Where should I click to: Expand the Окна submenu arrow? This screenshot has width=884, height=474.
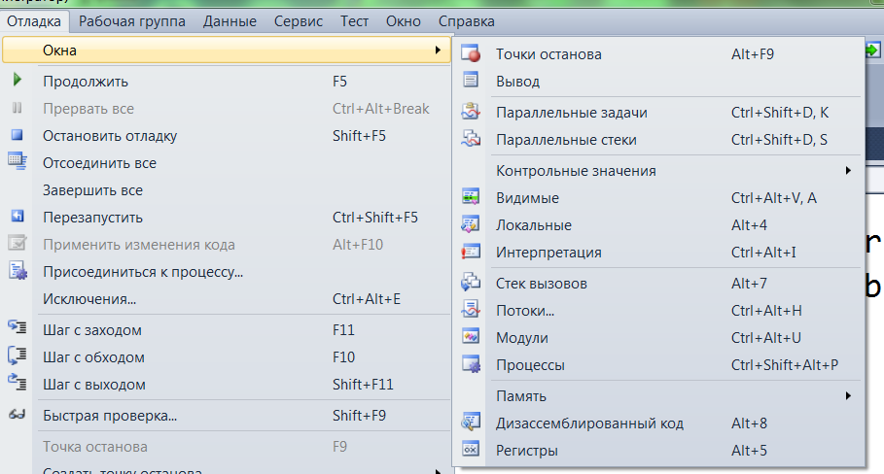point(438,51)
